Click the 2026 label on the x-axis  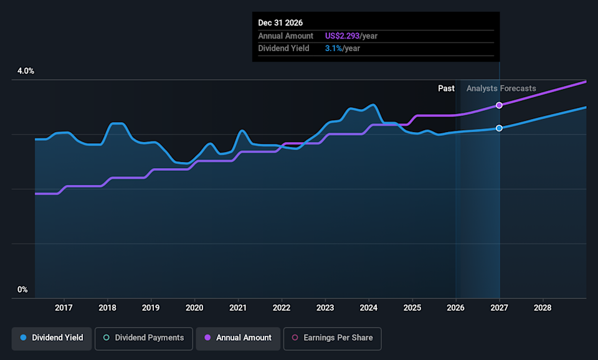click(456, 308)
